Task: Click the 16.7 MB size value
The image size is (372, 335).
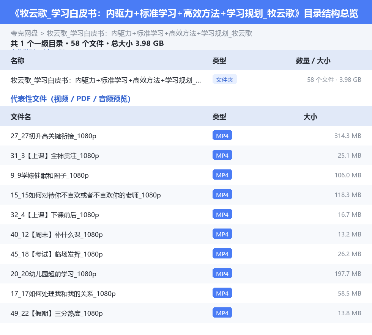Action: (350, 214)
